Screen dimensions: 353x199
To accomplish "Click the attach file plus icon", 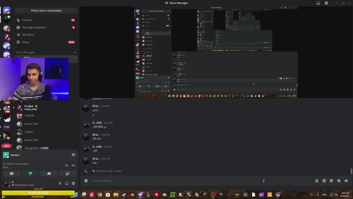I will pos(86,181).
